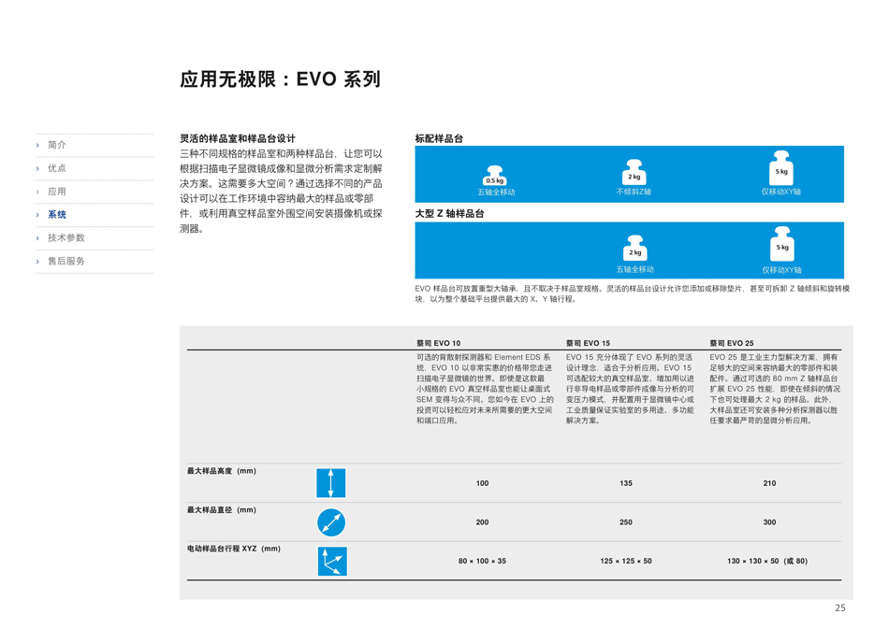Open the 优点 navigation item
The image size is (889, 628).
coord(57,168)
